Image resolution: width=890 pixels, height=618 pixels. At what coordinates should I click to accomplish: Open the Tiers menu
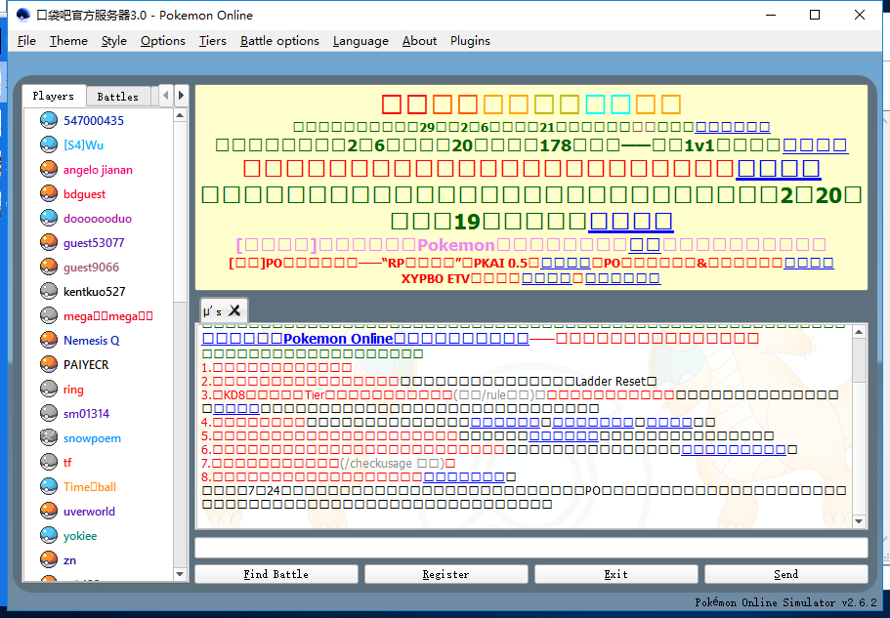pos(213,41)
